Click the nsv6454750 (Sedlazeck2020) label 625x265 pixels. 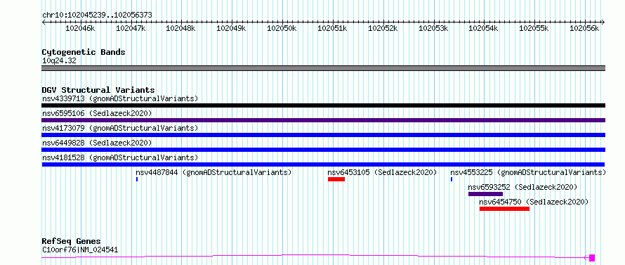pos(534,202)
